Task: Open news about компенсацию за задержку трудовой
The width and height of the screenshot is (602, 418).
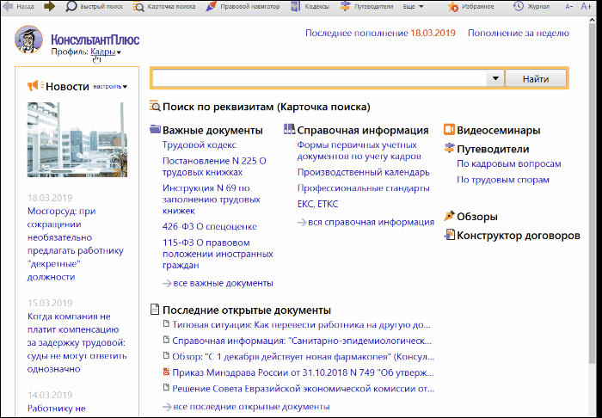Action: click(77, 342)
